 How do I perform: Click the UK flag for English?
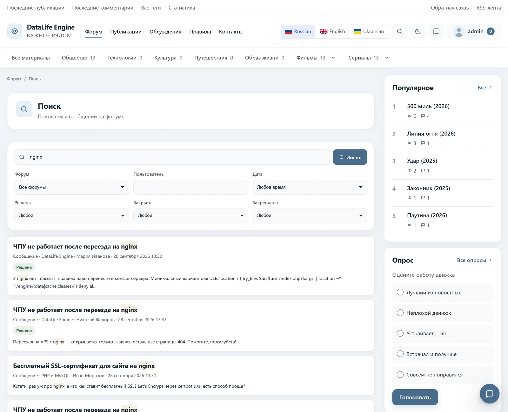click(x=324, y=31)
